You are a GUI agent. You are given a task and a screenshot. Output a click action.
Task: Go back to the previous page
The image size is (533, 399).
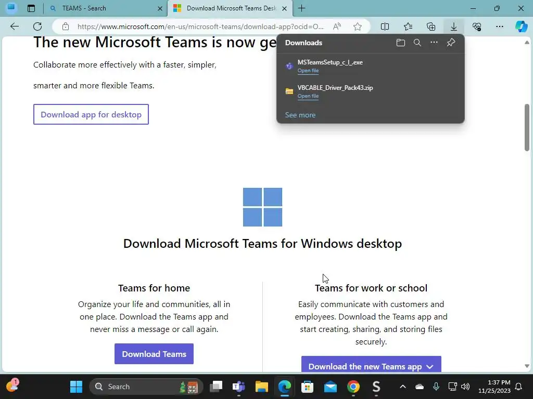coord(14,26)
